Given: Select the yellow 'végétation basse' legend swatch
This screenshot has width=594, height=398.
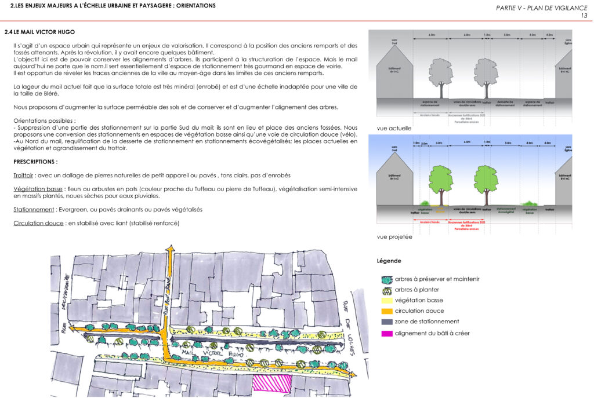Looking at the screenshot, I should coord(387,300).
